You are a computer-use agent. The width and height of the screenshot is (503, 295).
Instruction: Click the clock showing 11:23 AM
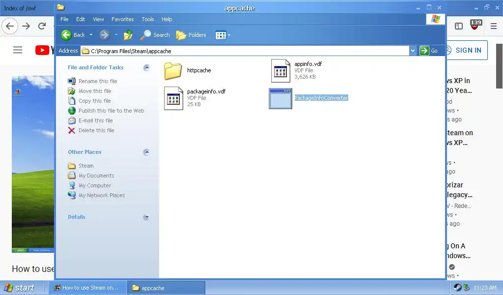[485, 288]
